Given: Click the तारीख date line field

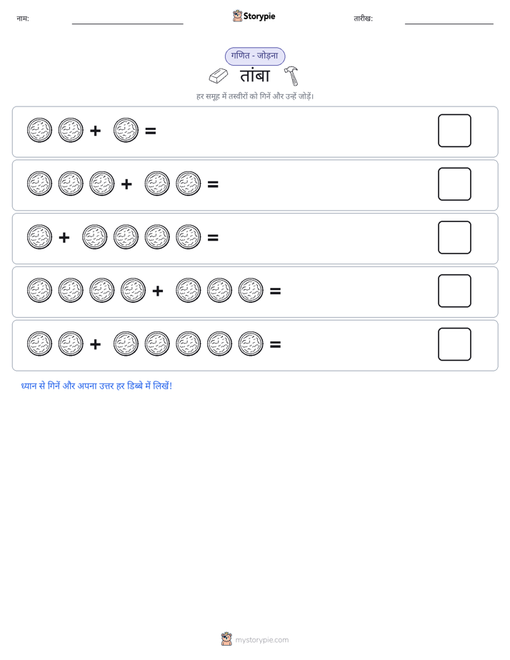Looking at the screenshot, I should pyautogui.click(x=449, y=19).
